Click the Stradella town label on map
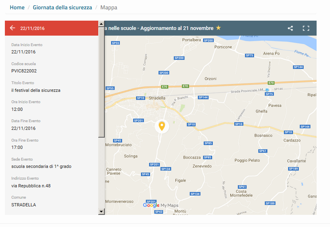 tap(157, 98)
